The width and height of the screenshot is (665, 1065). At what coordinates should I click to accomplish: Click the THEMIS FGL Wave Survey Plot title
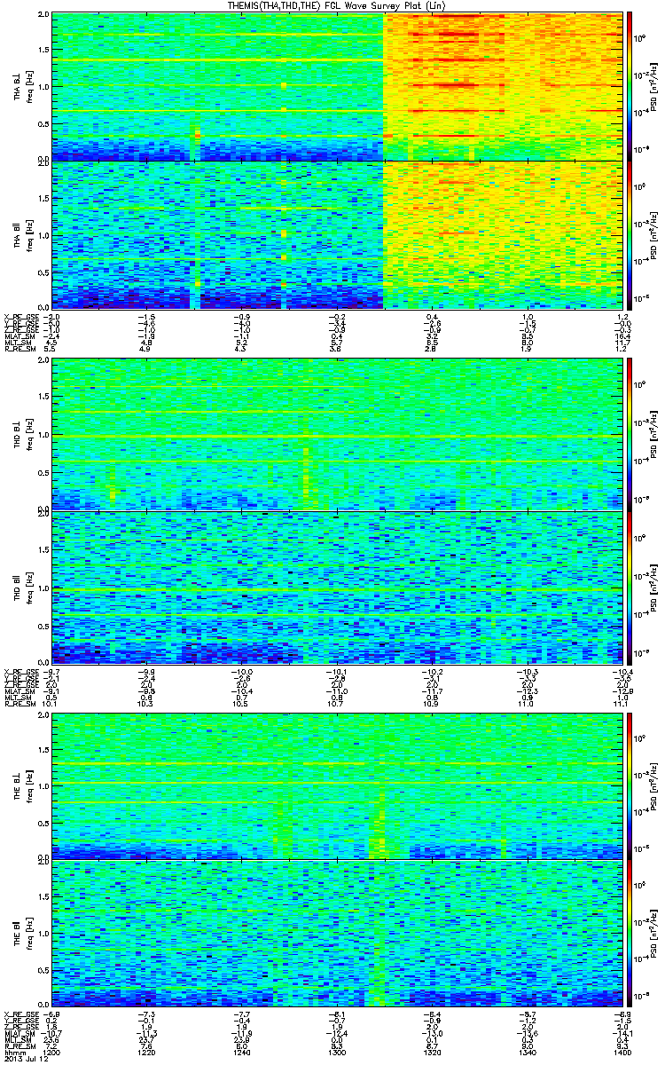tap(338, 6)
